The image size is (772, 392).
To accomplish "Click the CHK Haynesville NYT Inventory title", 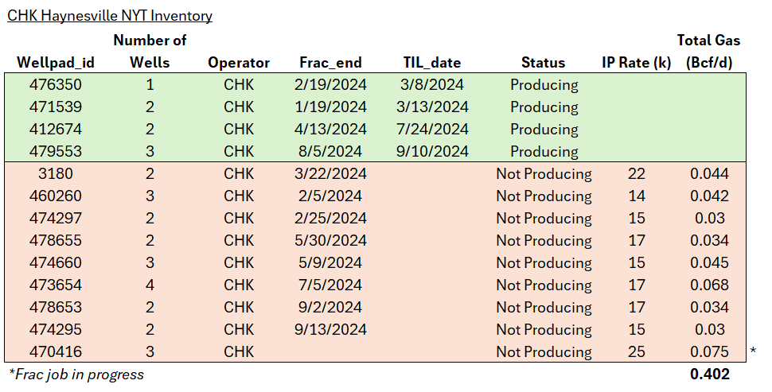I will click(110, 15).
